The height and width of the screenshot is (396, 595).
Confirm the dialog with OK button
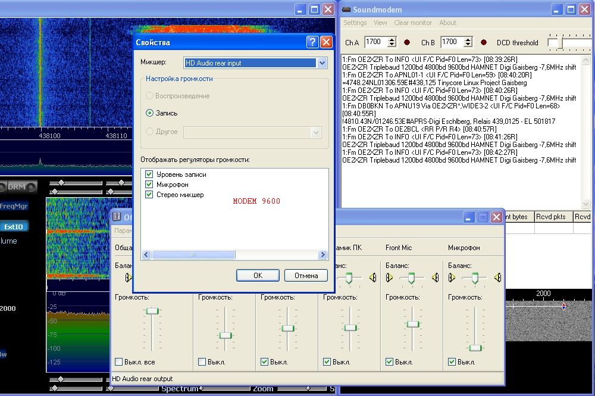(258, 276)
